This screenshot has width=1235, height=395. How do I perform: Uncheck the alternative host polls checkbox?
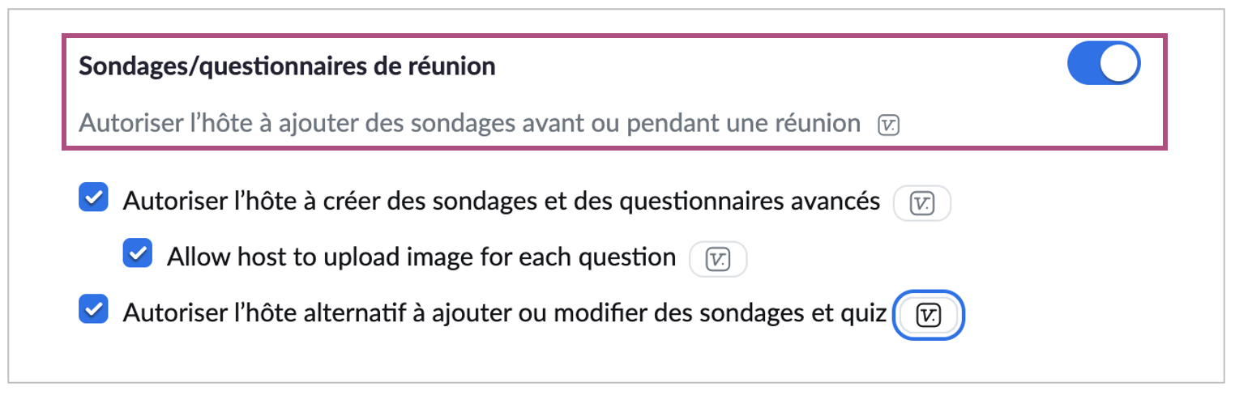point(93,310)
